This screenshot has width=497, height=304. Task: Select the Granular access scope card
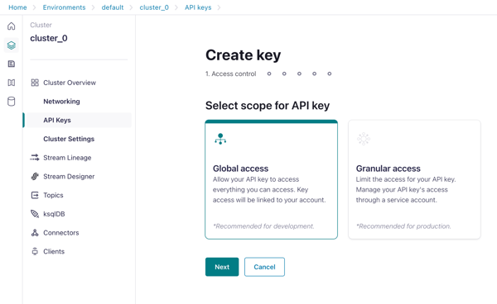(414, 179)
